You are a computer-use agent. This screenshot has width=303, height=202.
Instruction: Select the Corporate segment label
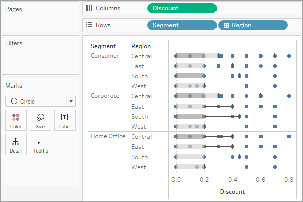click(105, 96)
